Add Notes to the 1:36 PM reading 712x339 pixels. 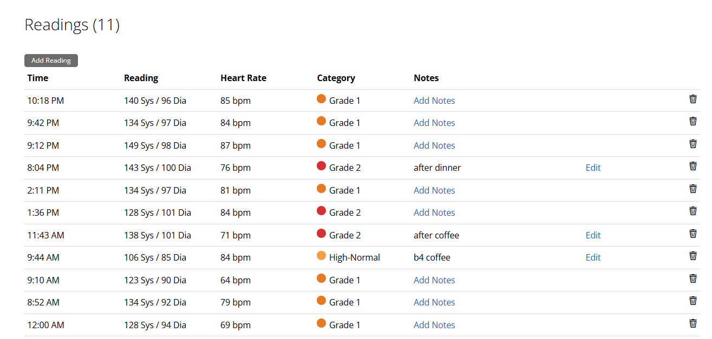[x=434, y=212]
